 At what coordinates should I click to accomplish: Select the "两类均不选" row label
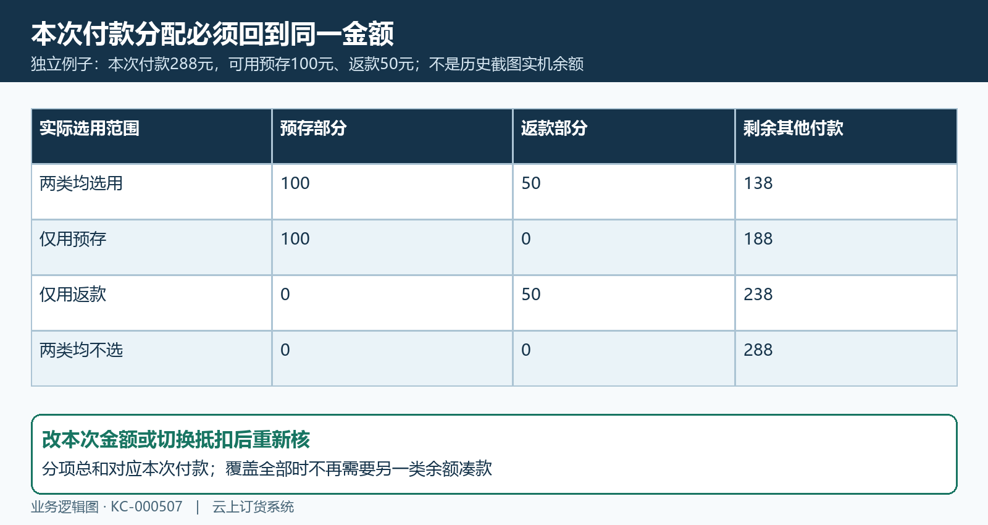coord(81,350)
